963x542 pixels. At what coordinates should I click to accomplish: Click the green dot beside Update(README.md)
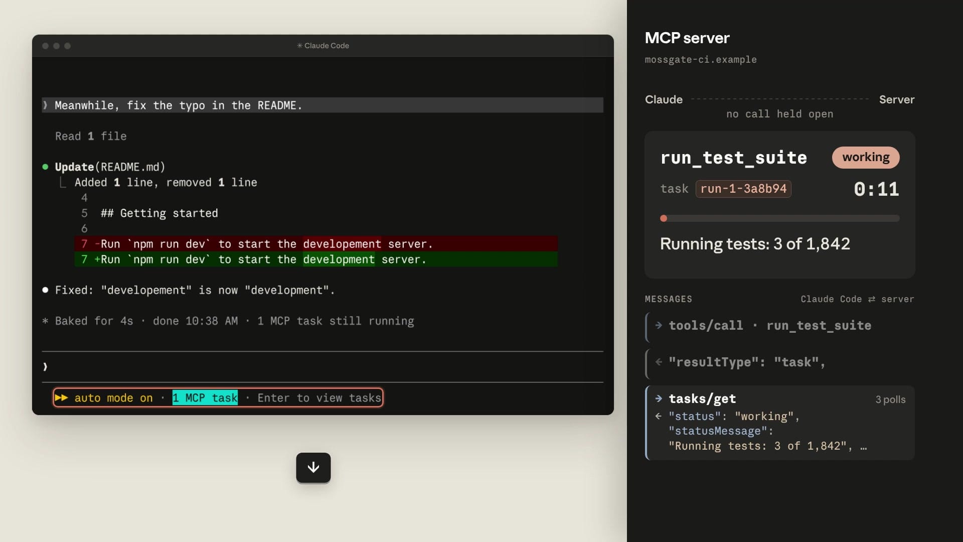[45, 167]
